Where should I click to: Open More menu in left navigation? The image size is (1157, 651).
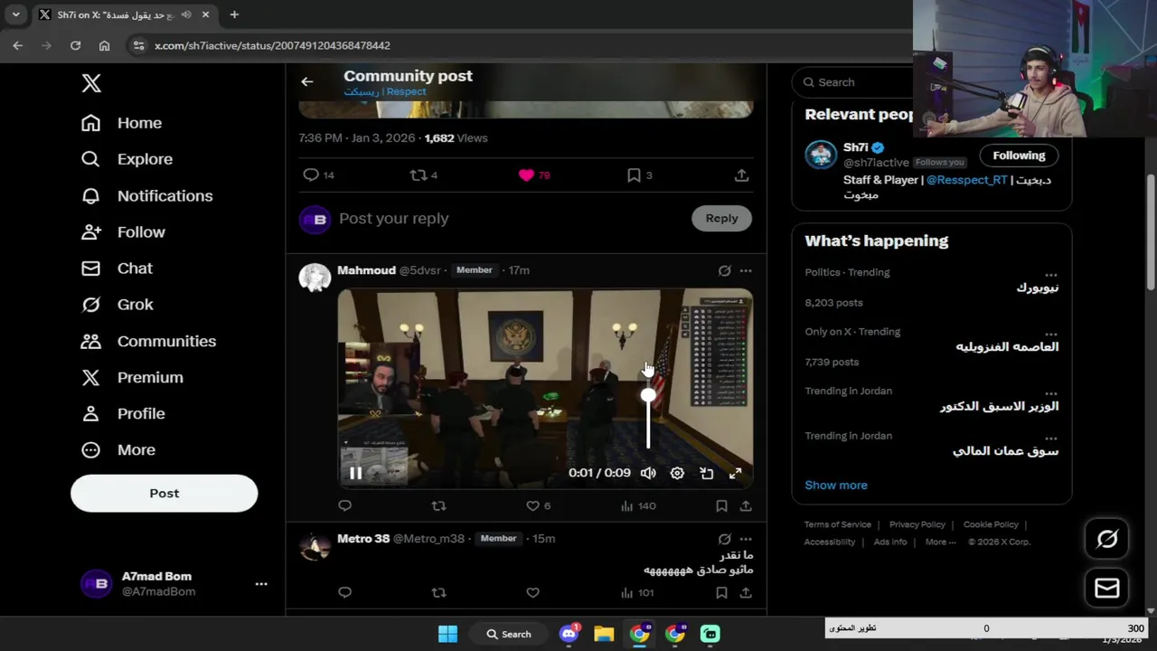tap(118, 449)
